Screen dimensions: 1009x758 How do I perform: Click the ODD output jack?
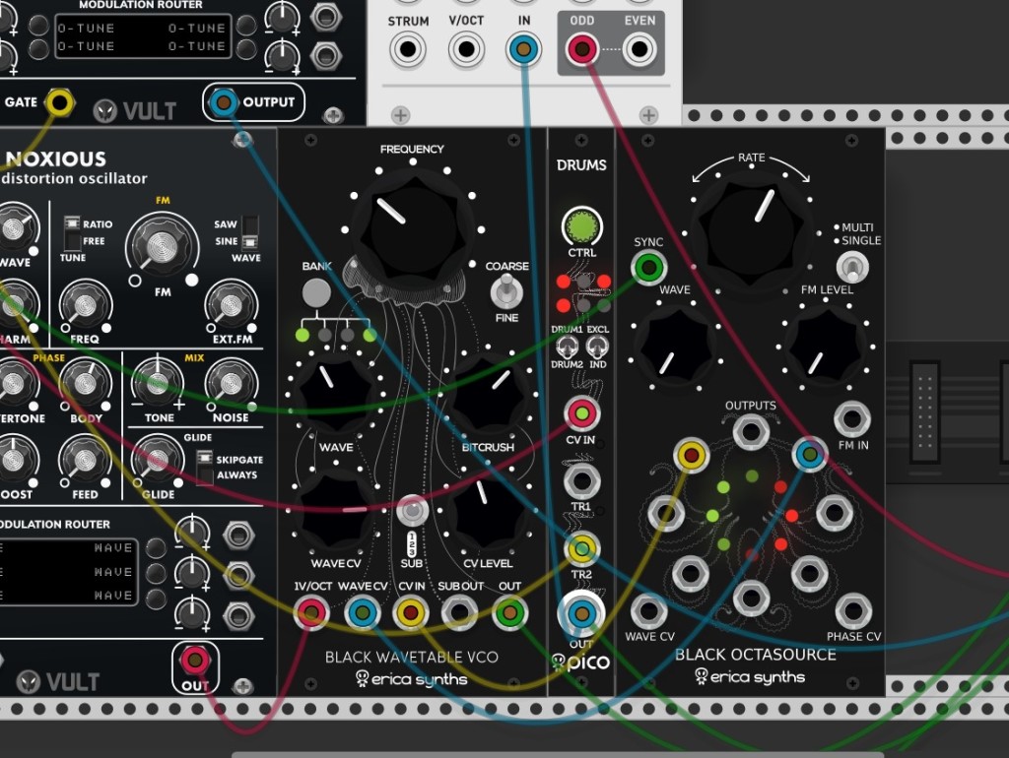[582, 48]
